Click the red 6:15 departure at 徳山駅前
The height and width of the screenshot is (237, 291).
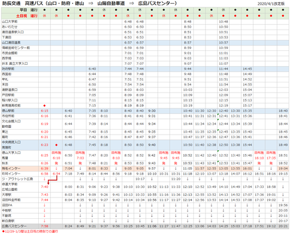[44, 111]
